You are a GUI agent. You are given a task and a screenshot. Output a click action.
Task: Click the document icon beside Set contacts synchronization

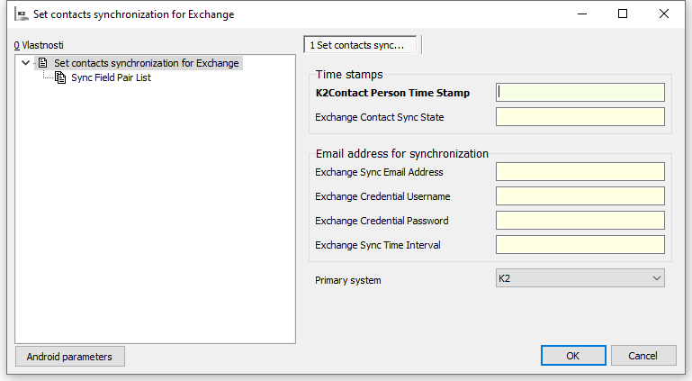(x=42, y=64)
